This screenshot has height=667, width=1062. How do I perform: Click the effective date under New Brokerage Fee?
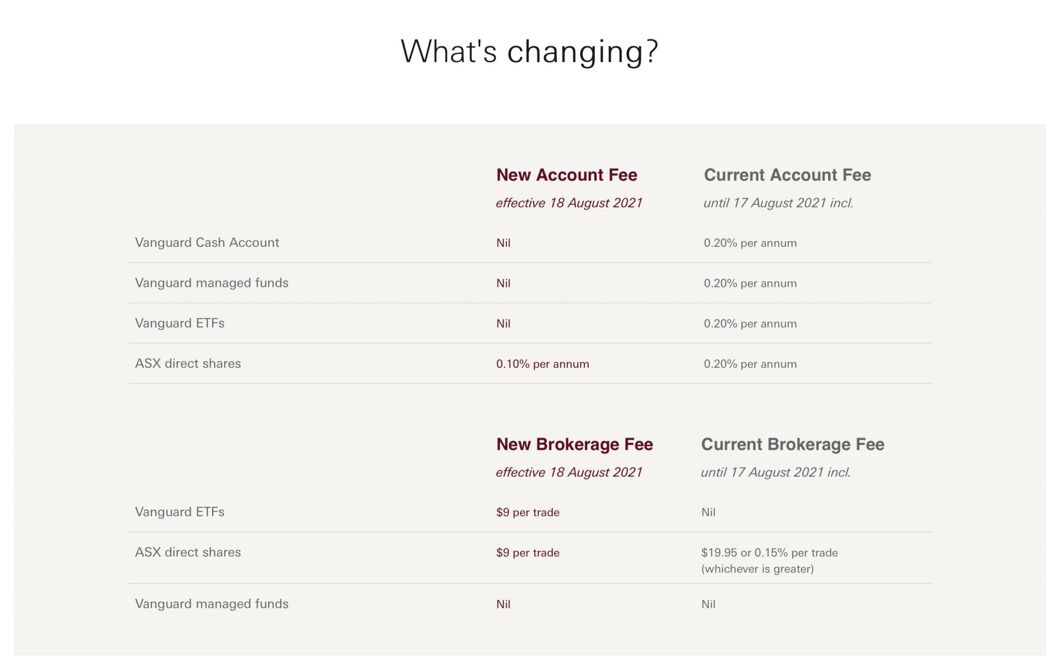569,473
